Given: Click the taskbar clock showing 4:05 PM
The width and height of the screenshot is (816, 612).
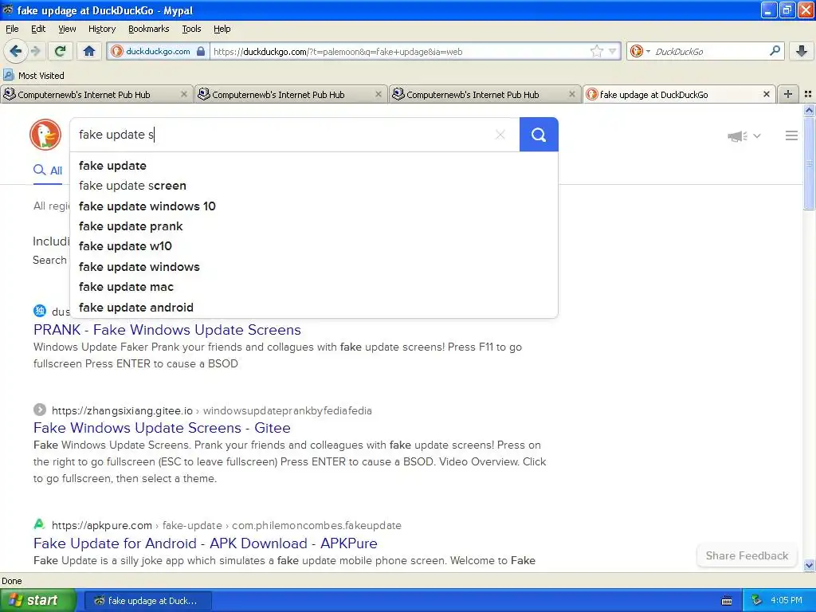Looking at the screenshot, I should tap(787, 601).
